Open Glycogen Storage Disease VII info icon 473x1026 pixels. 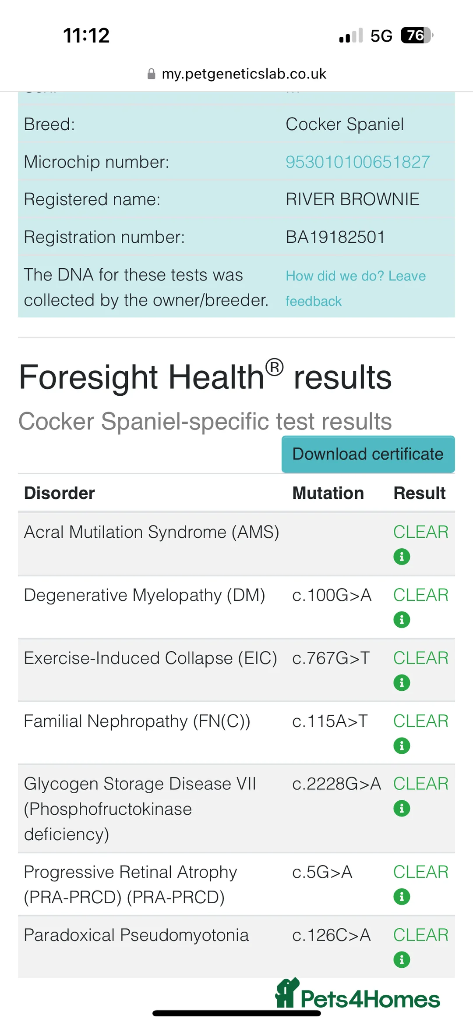(x=402, y=808)
